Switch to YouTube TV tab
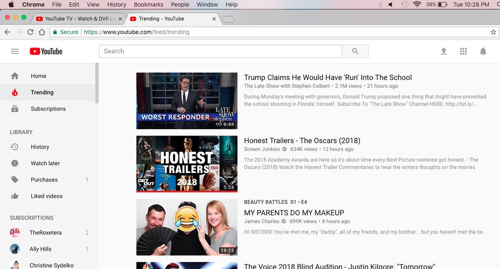Viewport: 500px width, 269px height. (x=79, y=19)
